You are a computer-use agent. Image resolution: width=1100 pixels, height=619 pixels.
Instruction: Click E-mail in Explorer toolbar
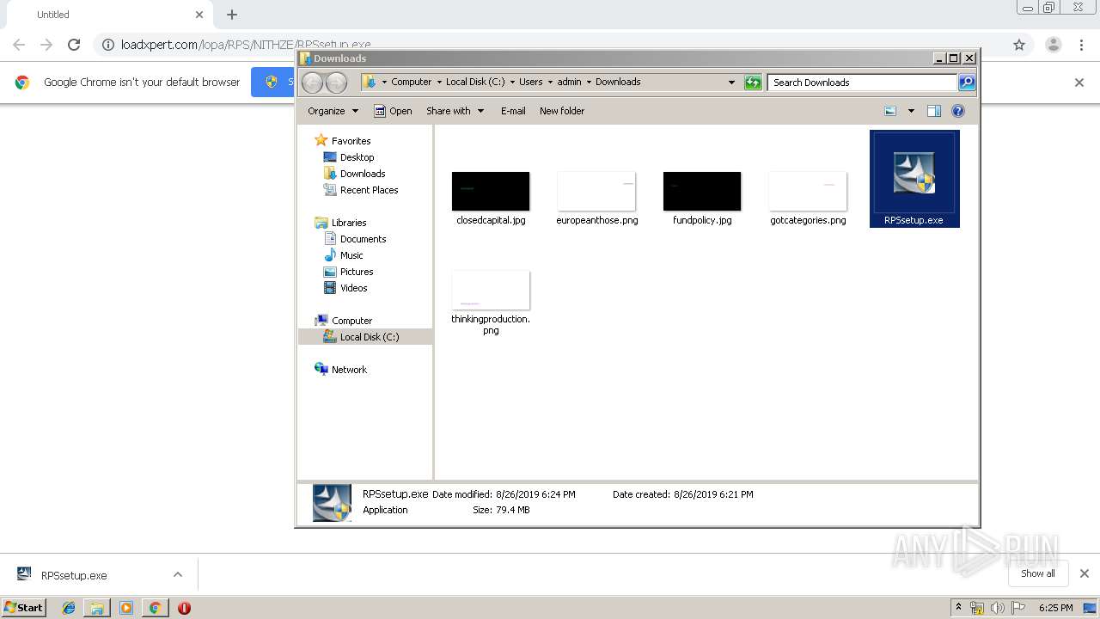tap(513, 111)
